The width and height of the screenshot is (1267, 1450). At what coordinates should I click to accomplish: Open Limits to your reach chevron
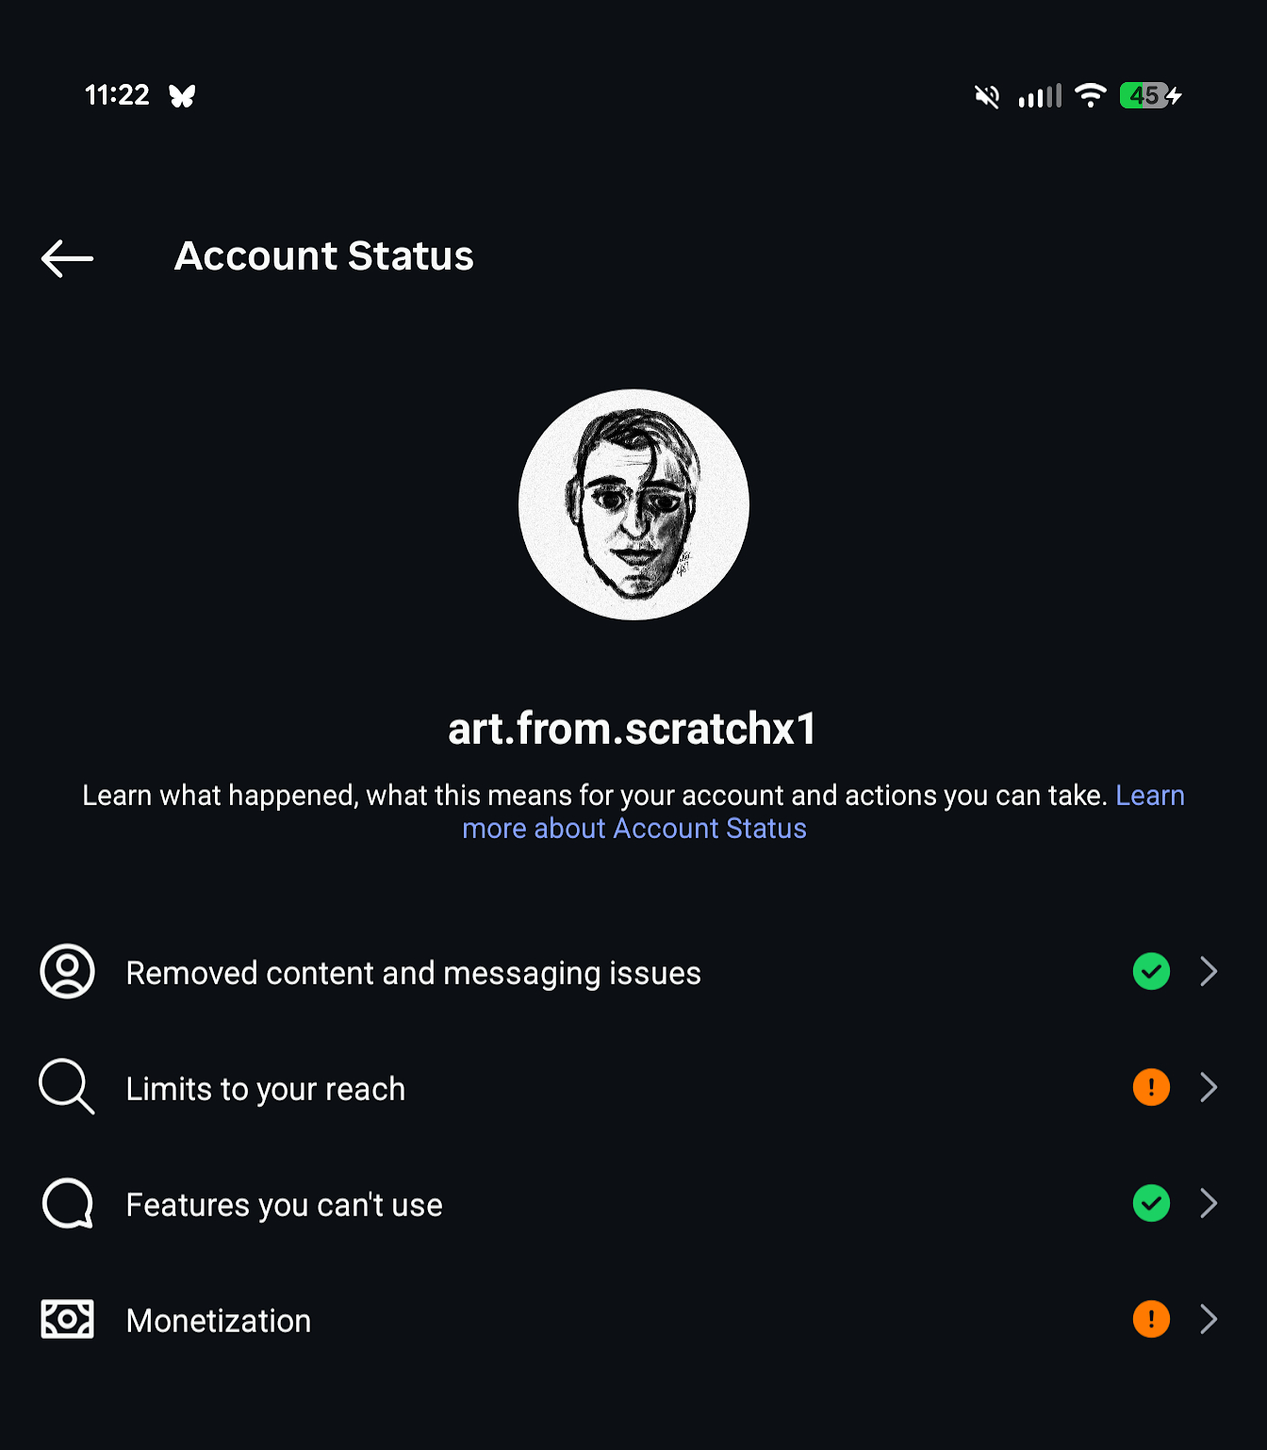(x=1209, y=1087)
